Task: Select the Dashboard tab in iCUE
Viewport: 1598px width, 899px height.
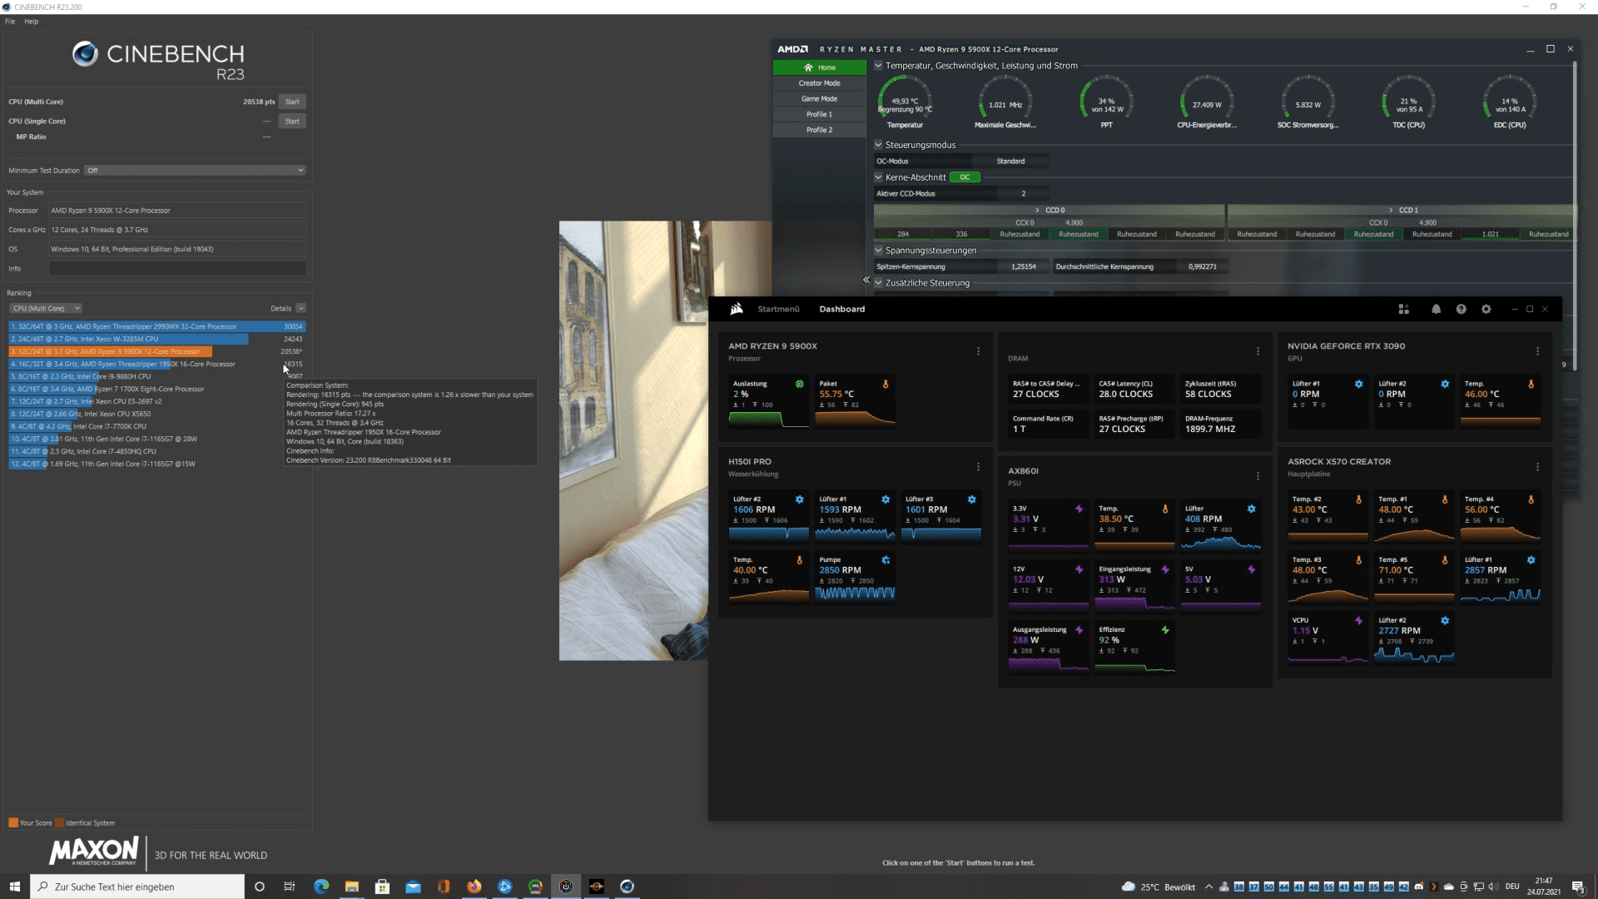Action: [841, 309]
